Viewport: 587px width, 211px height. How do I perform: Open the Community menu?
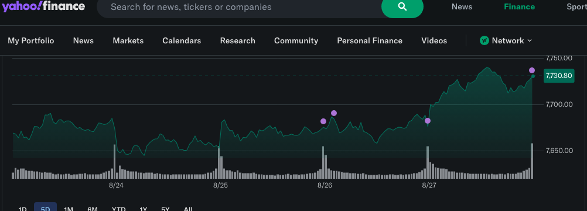click(x=296, y=40)
